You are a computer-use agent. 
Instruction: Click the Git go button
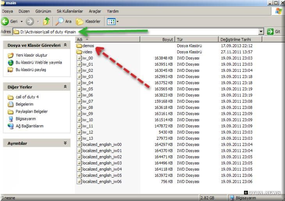274,32
